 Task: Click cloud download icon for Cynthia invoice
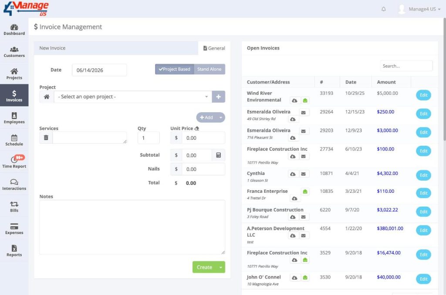293,174
